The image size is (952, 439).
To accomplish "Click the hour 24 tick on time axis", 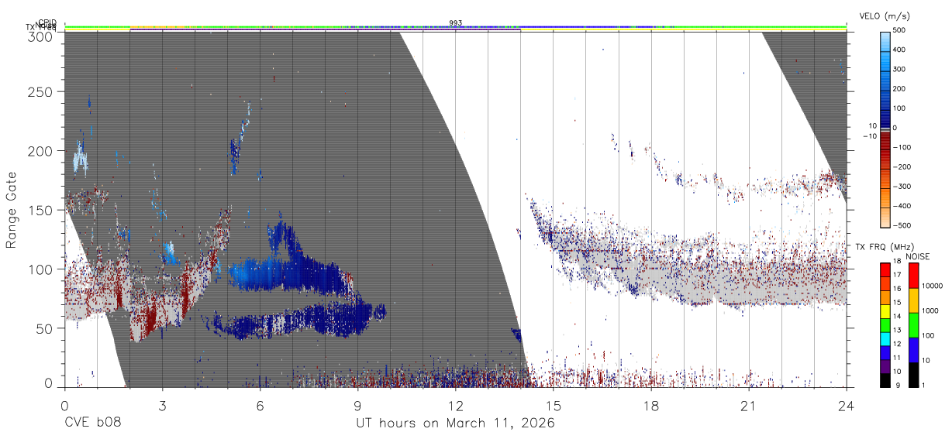I will pos(847,405).
